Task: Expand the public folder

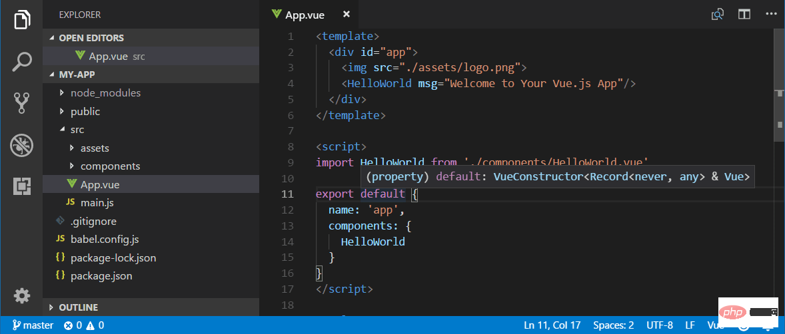Action: click(x=85, y=111)
